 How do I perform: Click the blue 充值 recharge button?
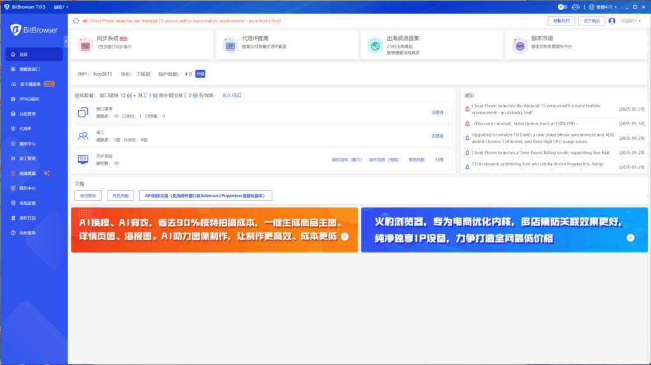[x=200, y=74]
